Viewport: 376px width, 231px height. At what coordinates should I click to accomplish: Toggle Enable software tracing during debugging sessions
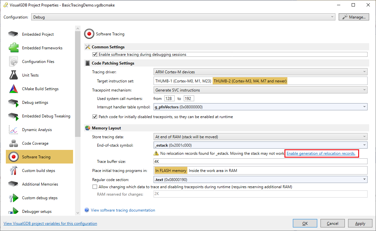pyautogui.click(x=95, y=55)
